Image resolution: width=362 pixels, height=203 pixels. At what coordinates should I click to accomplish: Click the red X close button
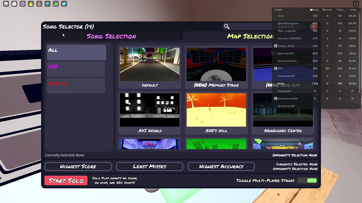tap(313, 26)
